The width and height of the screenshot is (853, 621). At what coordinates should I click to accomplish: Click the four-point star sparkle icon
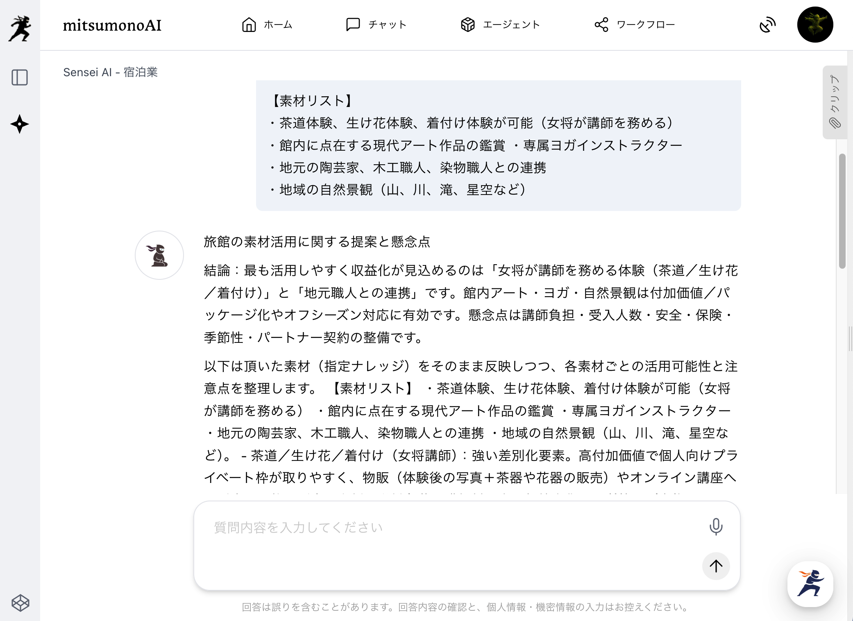click(20, 124)
